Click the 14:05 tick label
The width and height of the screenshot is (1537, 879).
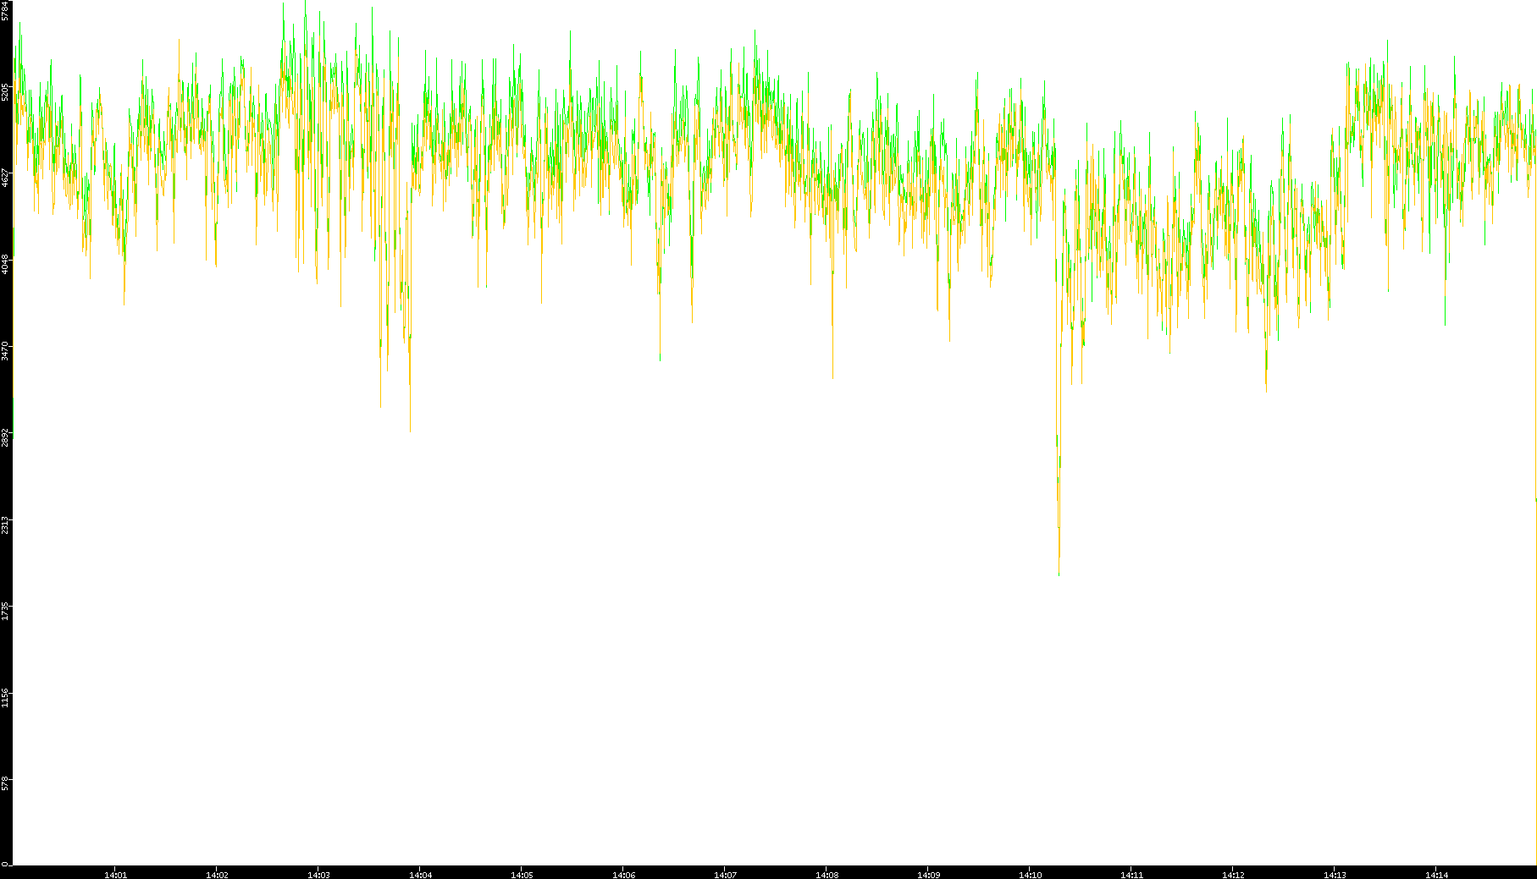(x=522, y=875)
